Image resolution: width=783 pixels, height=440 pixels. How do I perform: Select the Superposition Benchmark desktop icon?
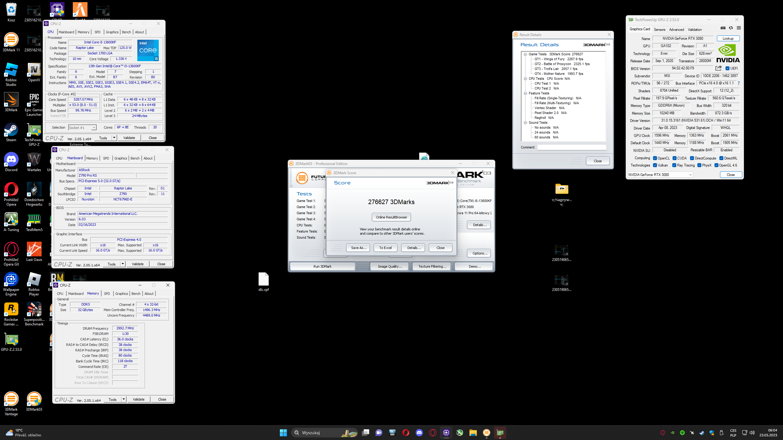click(x=34, y=314)
